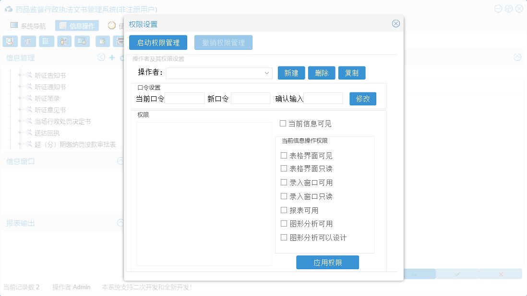The width and height of the screenshot is (527, 296).
Task: Expand the 听证意见书 tree node
Action: tap(20, 110)
